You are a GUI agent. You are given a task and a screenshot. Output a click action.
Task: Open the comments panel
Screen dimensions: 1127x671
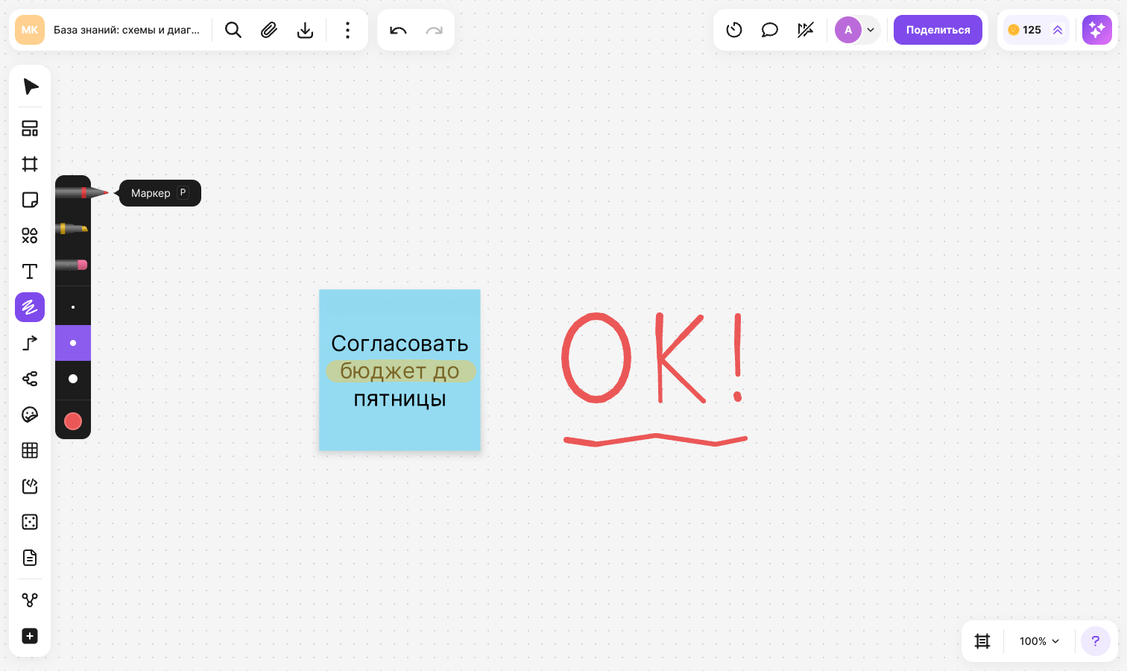pyautogui.click(x=770, y=30)
